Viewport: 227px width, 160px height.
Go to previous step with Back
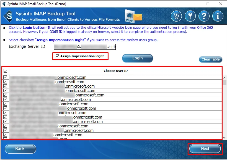(20, 149)
